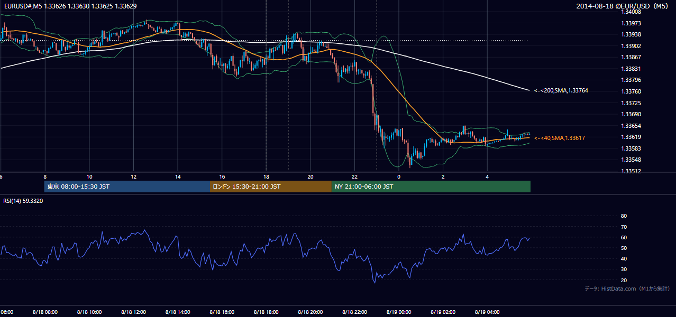Screen dimensions: 676x317
Task: Click RSI scale value 30
Action: (x=624, y=269)
